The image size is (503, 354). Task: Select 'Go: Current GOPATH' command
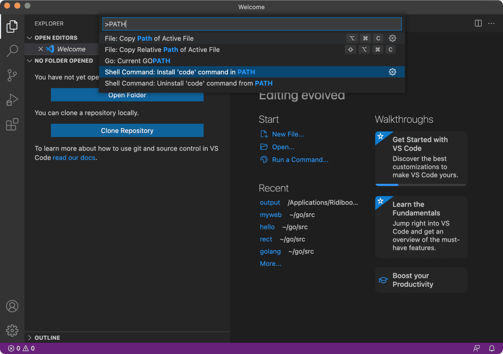click(252, 61)
